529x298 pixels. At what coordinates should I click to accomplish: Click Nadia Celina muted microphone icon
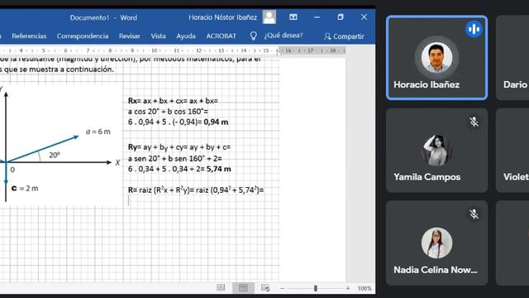pyautogui.click(x=474, y=214)
